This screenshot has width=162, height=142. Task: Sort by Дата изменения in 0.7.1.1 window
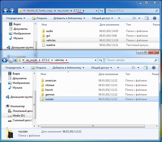(x=109, y=25)
